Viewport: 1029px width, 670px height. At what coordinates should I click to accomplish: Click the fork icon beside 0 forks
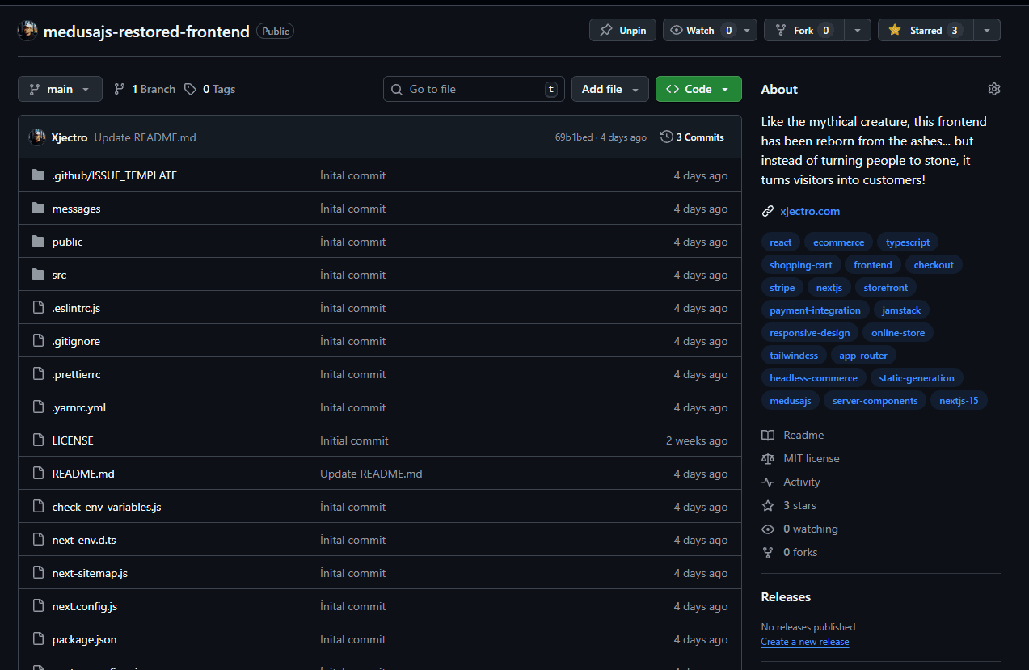click(767, 552)
